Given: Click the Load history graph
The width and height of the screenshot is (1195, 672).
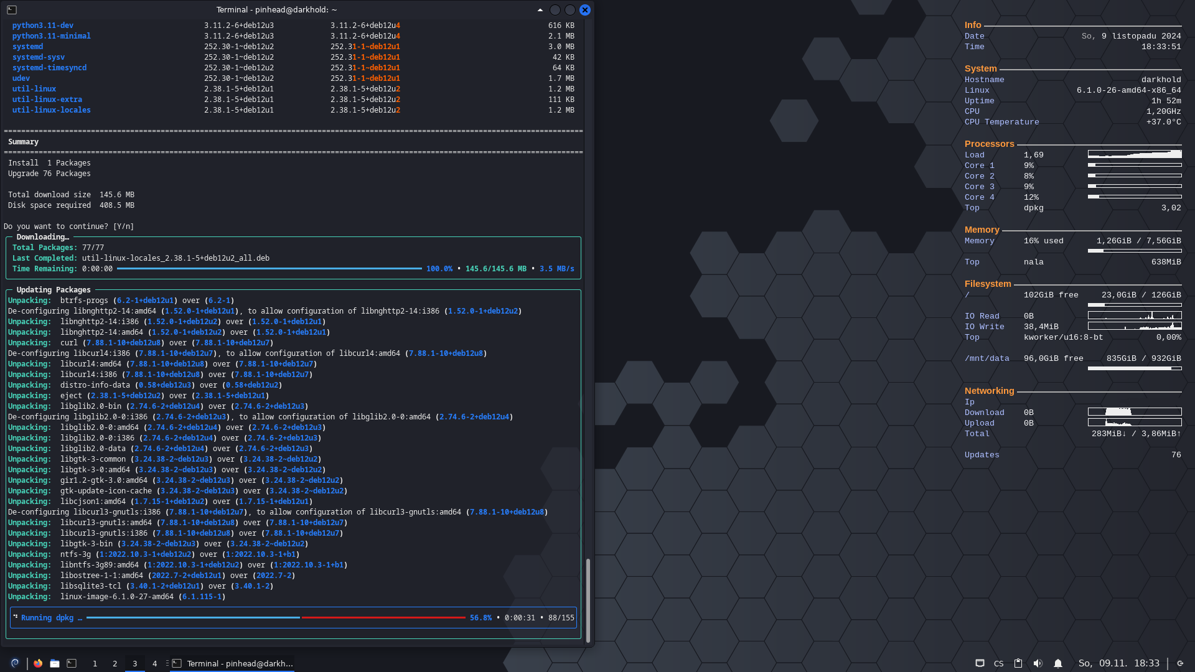Looking at the screenshot, I should click(1135, 154).
